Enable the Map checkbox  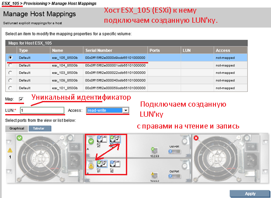pos(21,100)
